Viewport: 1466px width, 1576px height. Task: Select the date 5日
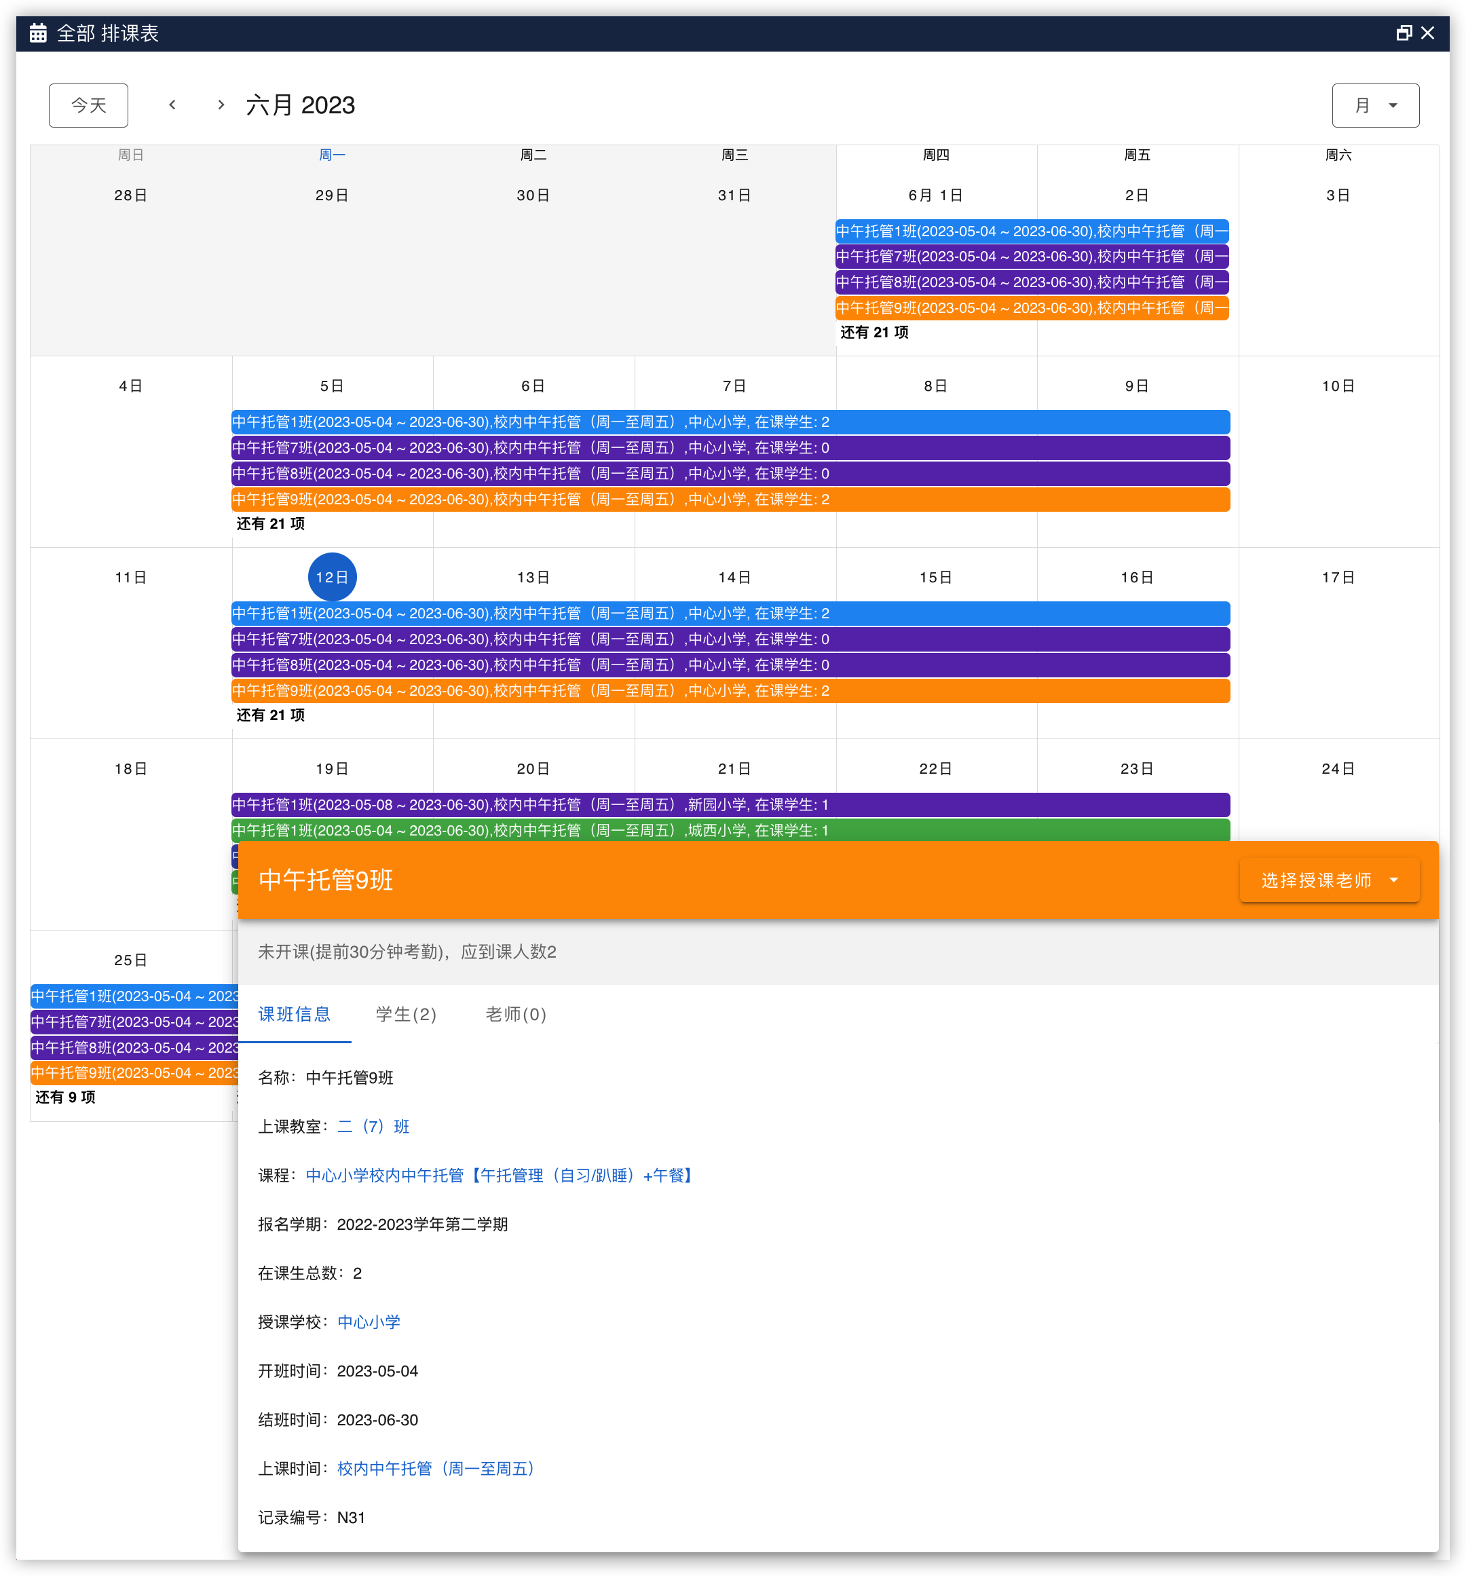332,386
